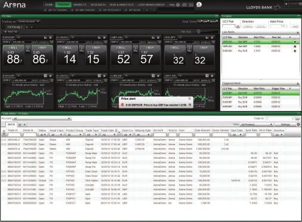The image size is (302, 222).
Task: Click the EUR/GBP Sell price button
Action: point(13,55)
